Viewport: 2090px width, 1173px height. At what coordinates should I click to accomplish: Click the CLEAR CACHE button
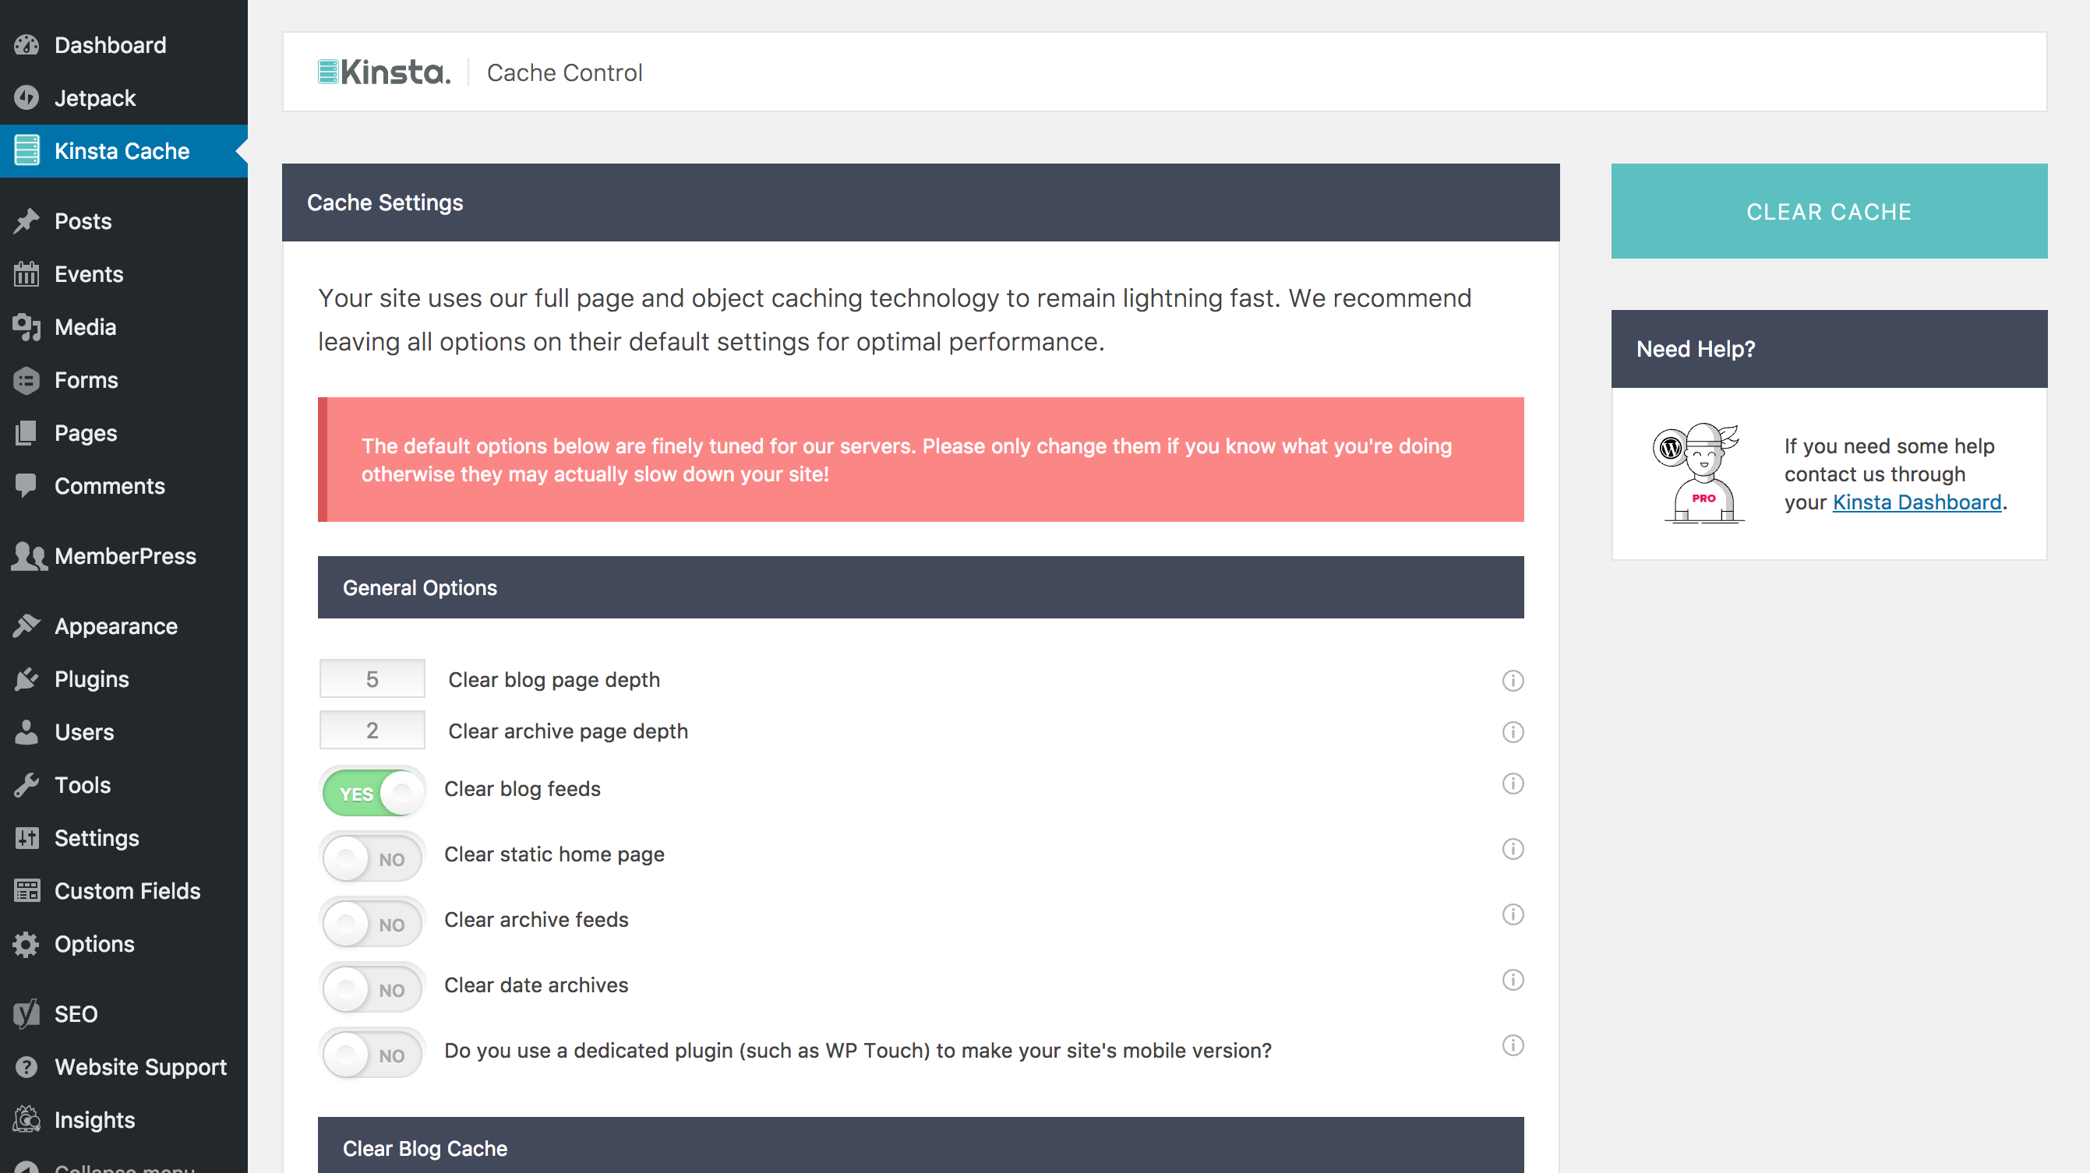coord(1829,211)
